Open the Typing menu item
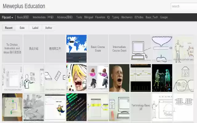The height and width of the screenshot is (123, 197). pos(115,17)
